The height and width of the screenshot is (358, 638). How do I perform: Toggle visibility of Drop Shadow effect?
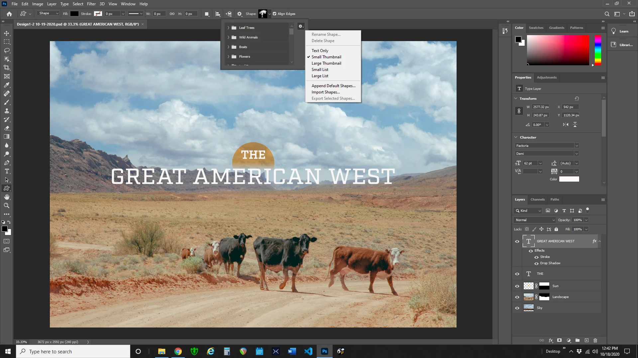click(536, 264)
